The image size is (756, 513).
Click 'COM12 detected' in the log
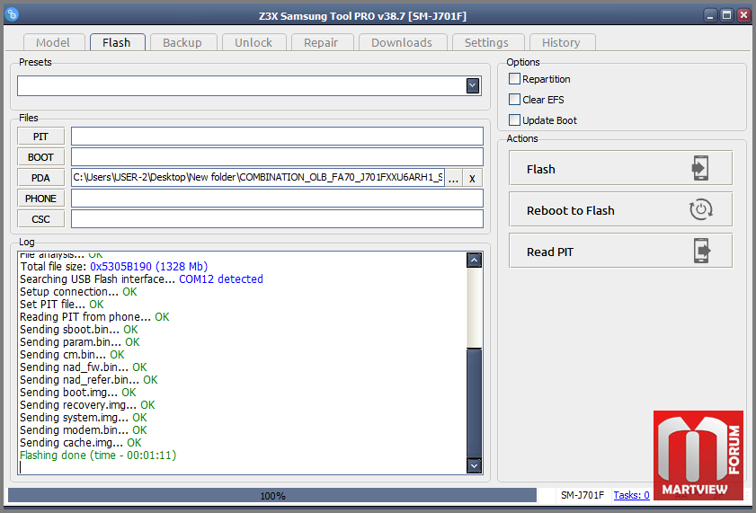pos(221,279)
